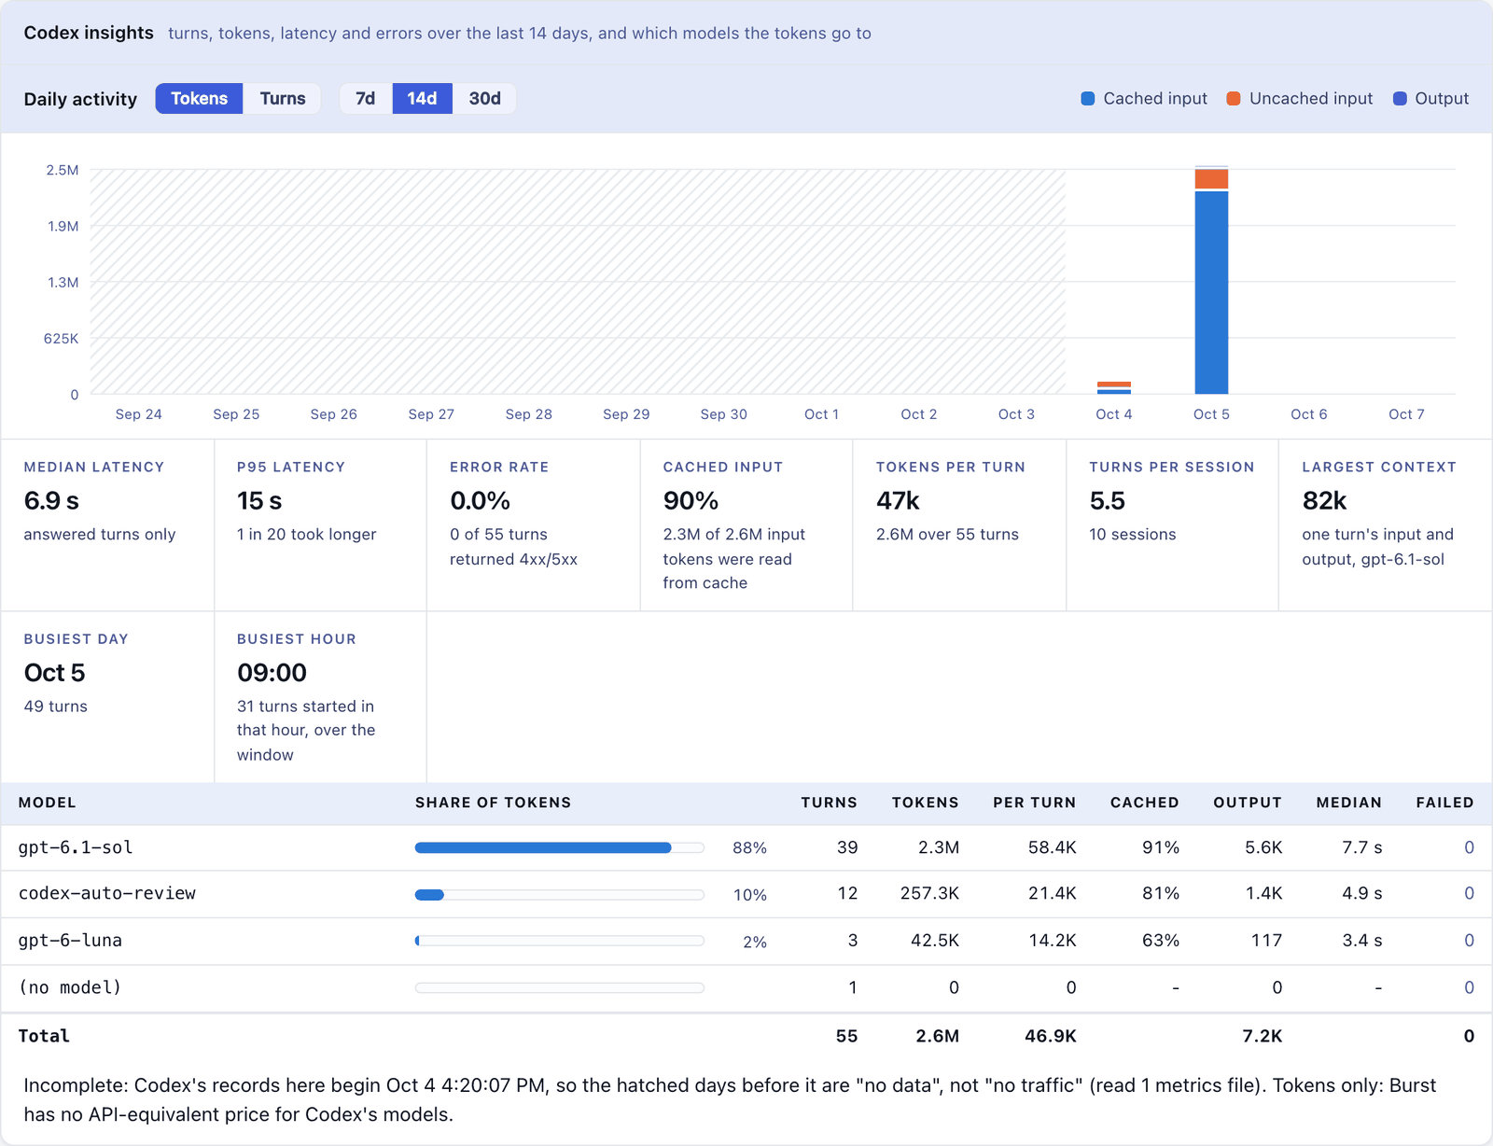1493x1146 pixels.
Task: Click the Busiest Hour 09:00 value
Action: tap(272, 673)
